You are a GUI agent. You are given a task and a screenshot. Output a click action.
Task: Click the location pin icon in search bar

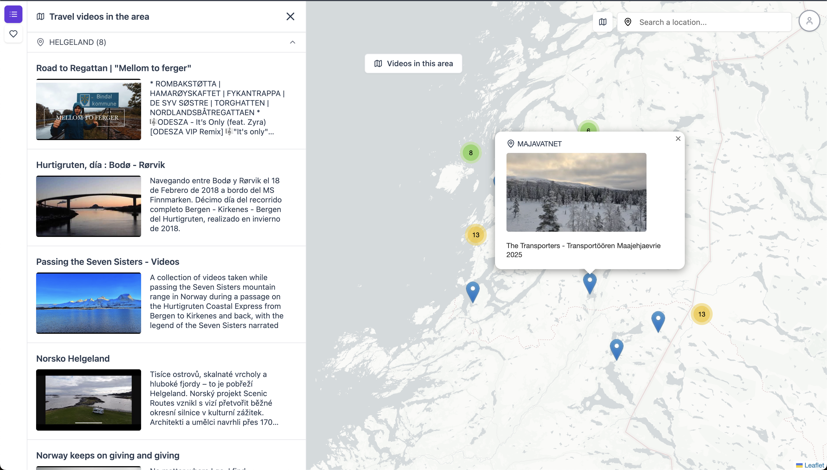click(627, 22)
